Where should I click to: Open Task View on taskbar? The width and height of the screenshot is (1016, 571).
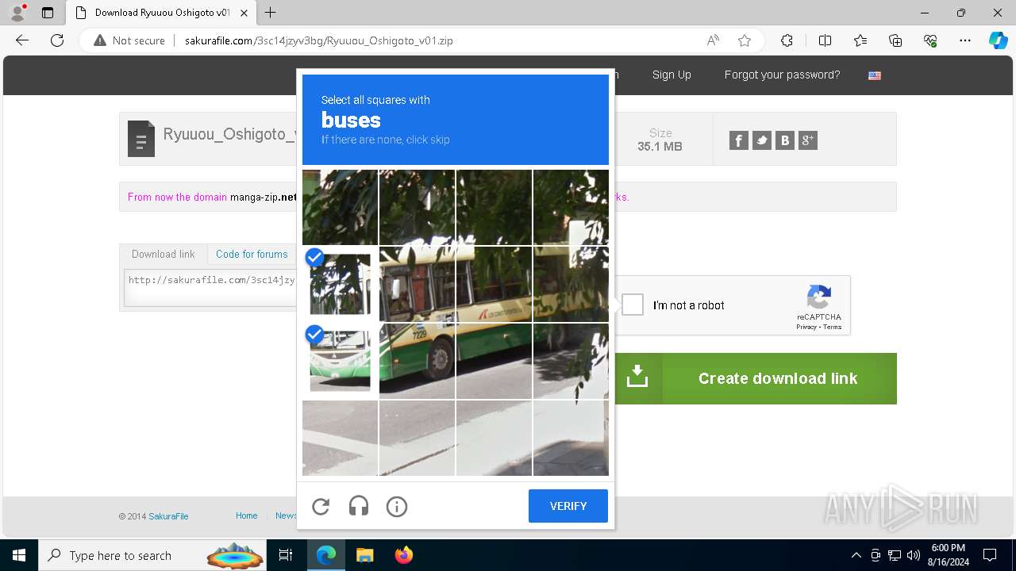tap(286, 555)
